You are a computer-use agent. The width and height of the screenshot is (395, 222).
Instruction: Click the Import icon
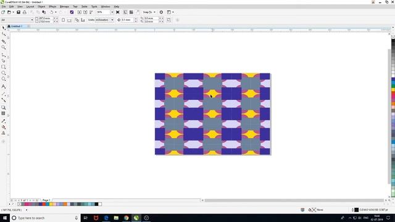80,12
